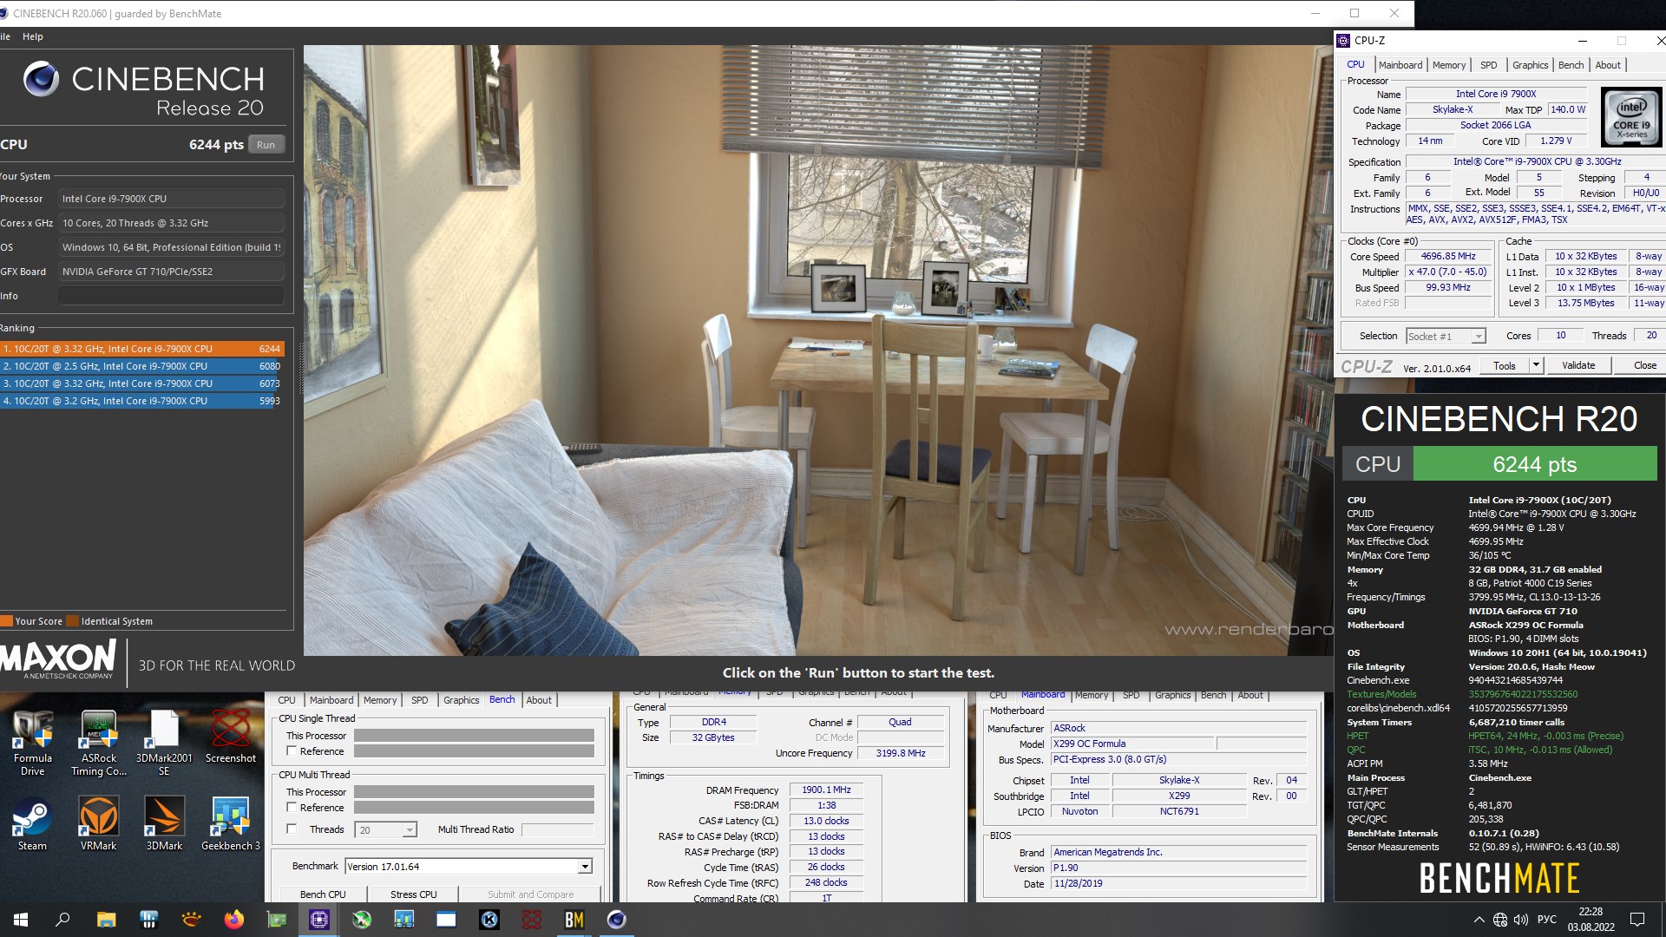Click the Cinebench ranking panel scroll grip

pos(302,368)
